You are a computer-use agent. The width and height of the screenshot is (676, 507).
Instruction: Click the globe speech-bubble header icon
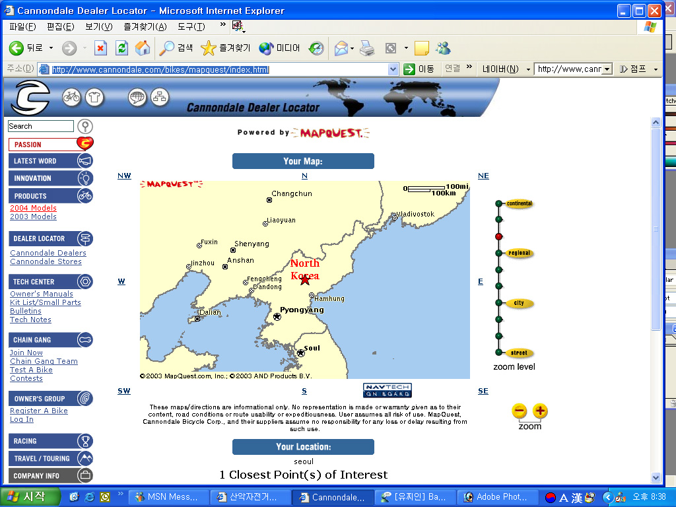(x=137, y=98)
